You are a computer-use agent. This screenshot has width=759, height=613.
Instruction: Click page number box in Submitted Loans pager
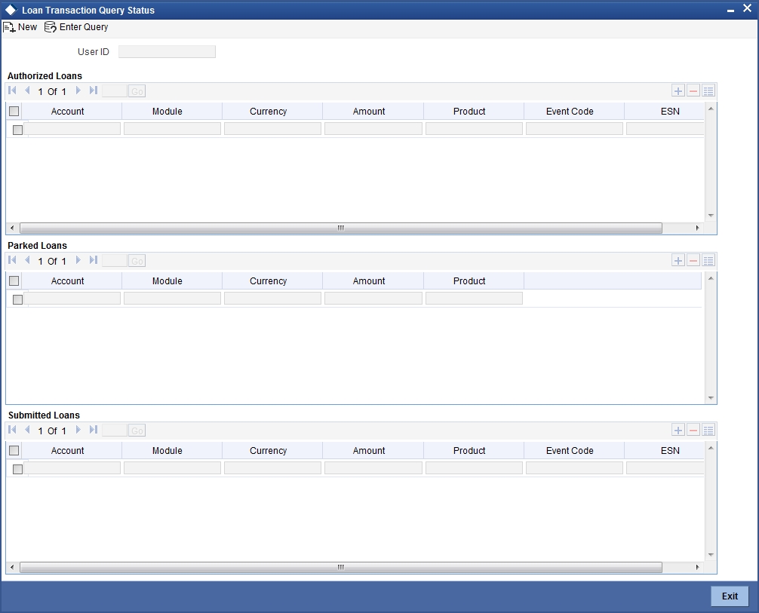(x=115, y=430)
